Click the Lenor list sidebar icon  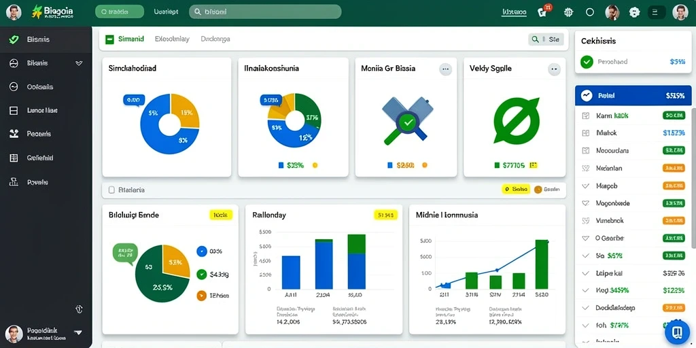pos(14,111)
